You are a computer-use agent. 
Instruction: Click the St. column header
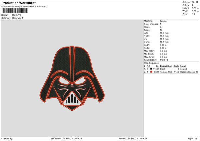click(x=157, y=66)
